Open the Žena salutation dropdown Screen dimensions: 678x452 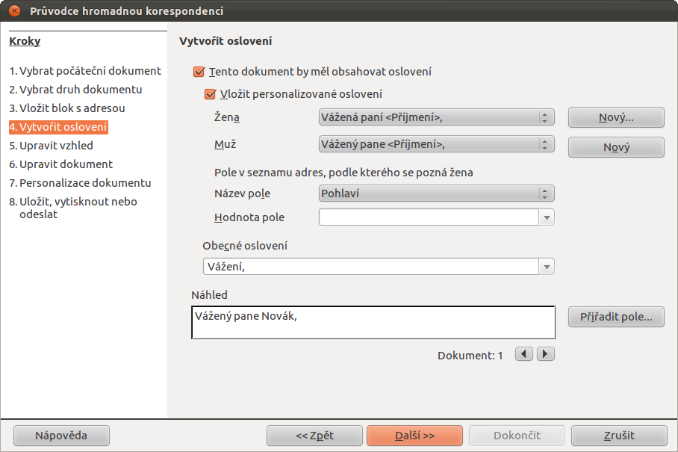[x=436, y=117]
